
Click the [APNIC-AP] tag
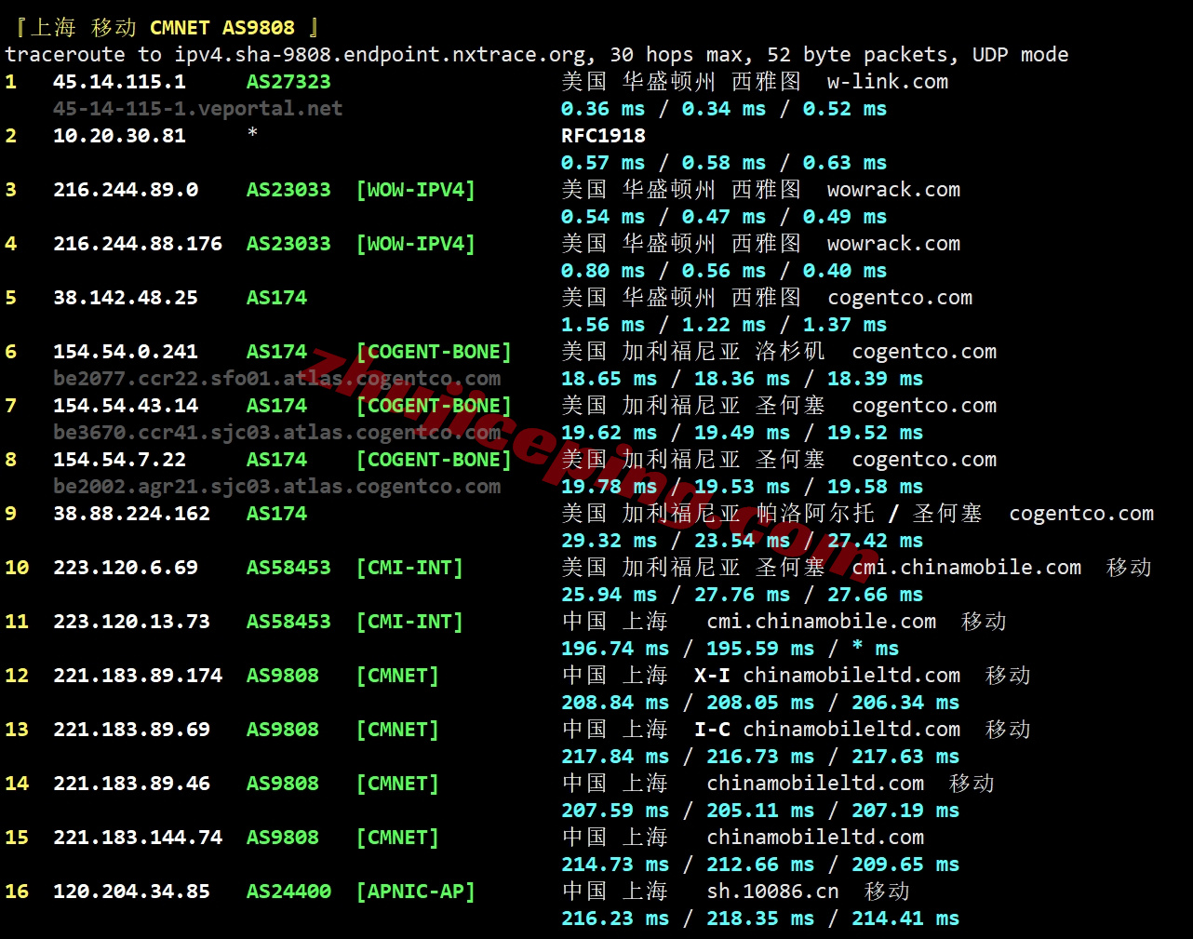tap(415, 892)
